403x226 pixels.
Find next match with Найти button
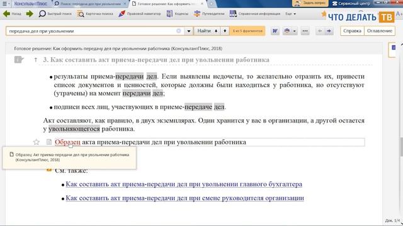point(207,31)
